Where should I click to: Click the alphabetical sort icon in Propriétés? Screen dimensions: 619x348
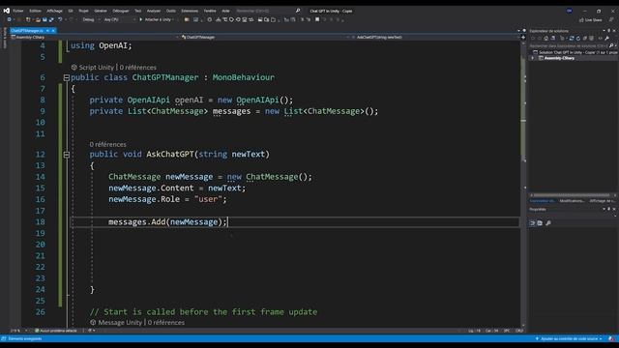540,223
